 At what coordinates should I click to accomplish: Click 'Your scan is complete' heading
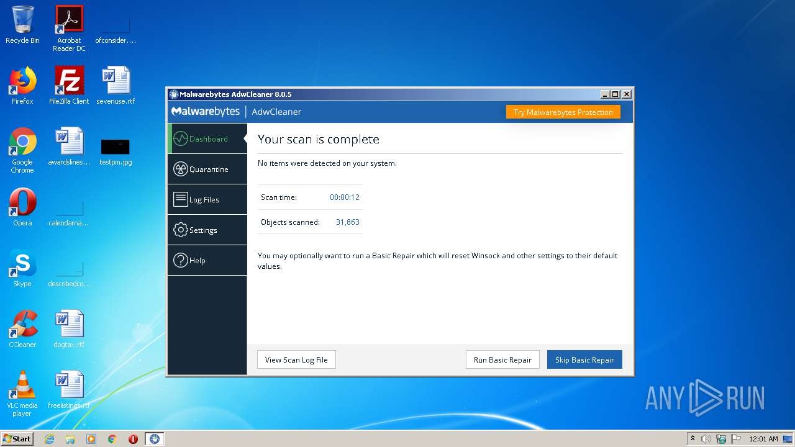pyautogui.click(x=319, y=139)
